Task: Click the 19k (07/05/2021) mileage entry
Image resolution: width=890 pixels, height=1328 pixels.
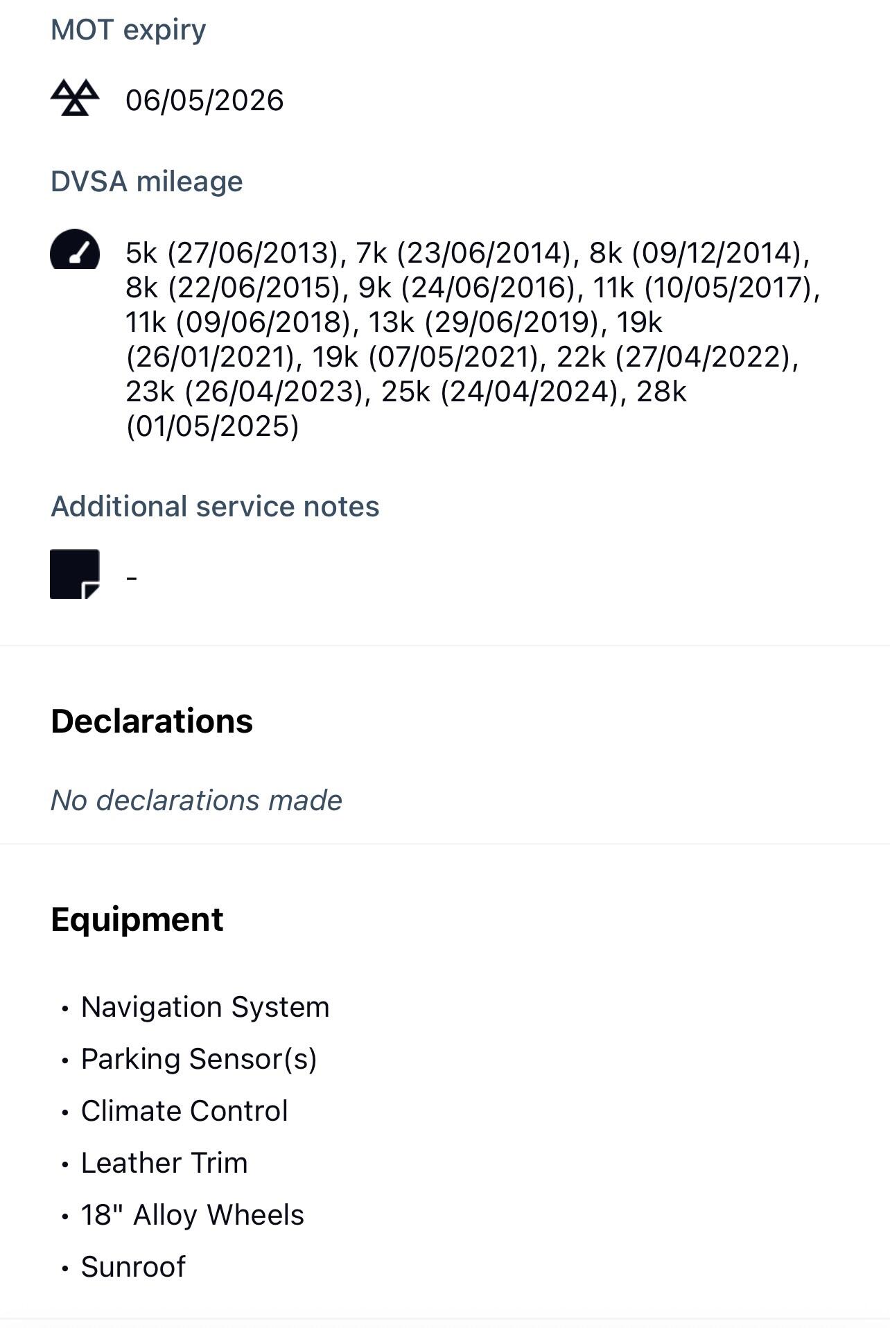Action: click(x=425, y=357)
